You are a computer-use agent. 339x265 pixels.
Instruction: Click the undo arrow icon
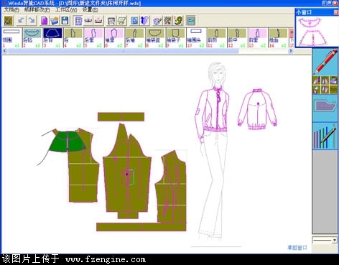21,21
